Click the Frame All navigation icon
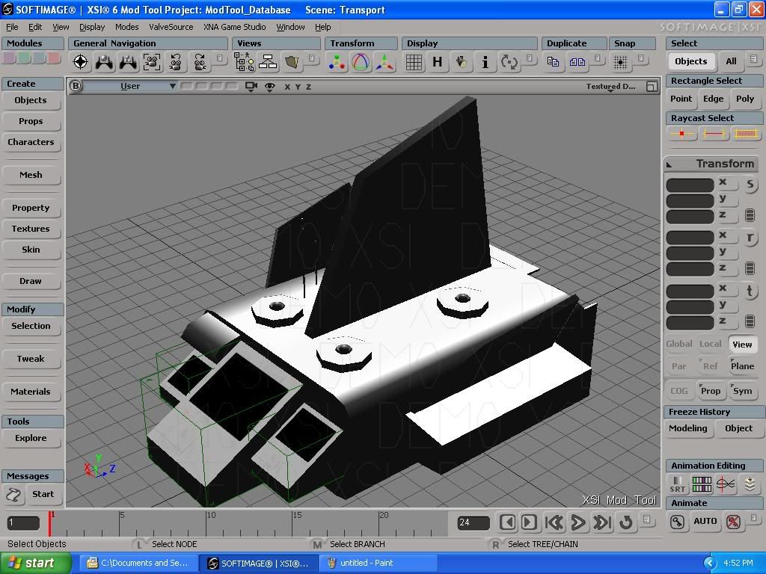 tap(81, 62)
